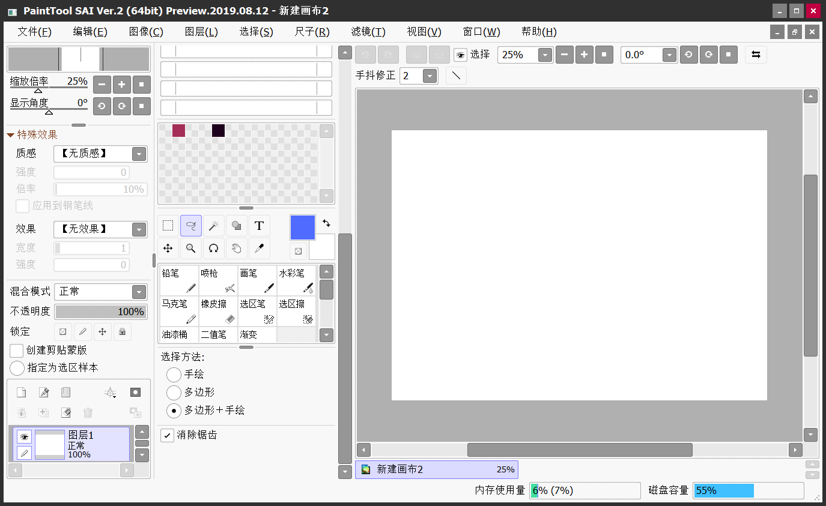Open the 效果 effect dropdown

point(139,229)
